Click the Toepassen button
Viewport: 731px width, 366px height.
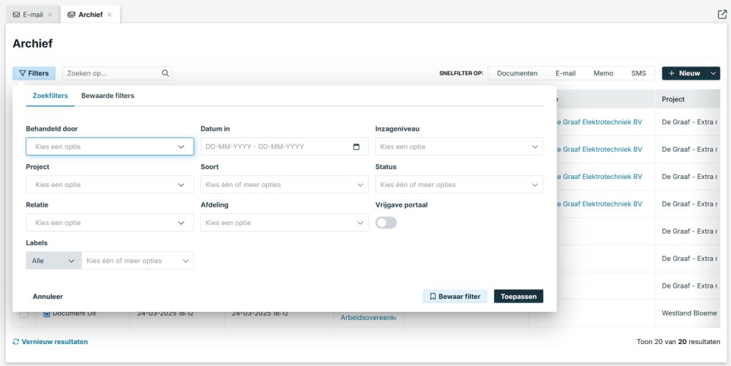point(518,296)
